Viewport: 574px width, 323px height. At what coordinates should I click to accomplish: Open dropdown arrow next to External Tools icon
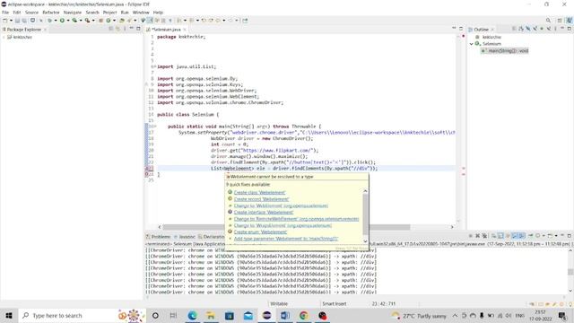click(x=93, y=21)
